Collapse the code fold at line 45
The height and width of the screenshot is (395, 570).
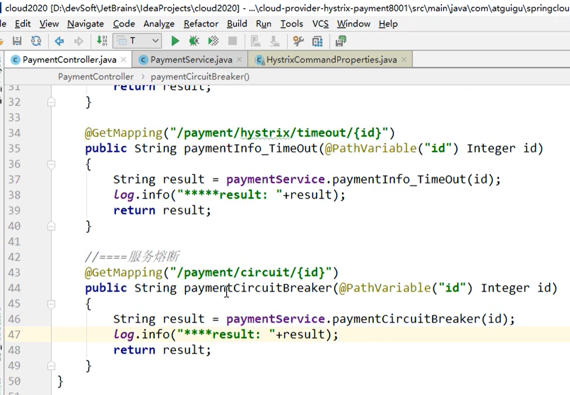pyautogui.click(x=51, y=304)
